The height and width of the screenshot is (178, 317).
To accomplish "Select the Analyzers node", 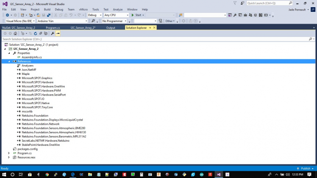I will point(28,66).
